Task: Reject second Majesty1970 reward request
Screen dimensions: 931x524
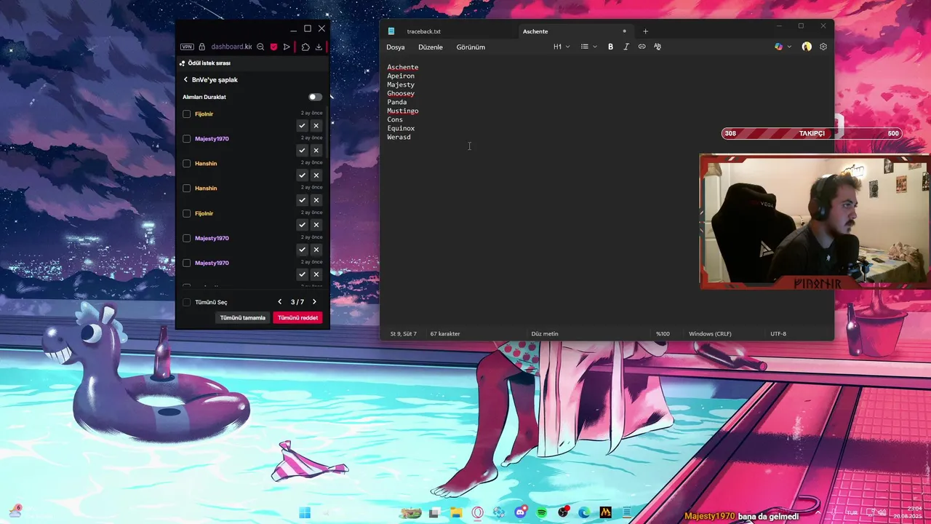Action: tap(316, 250)
